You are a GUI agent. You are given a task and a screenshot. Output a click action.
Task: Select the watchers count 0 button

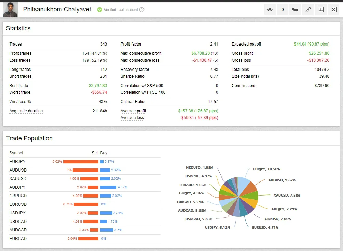[283, 10]
